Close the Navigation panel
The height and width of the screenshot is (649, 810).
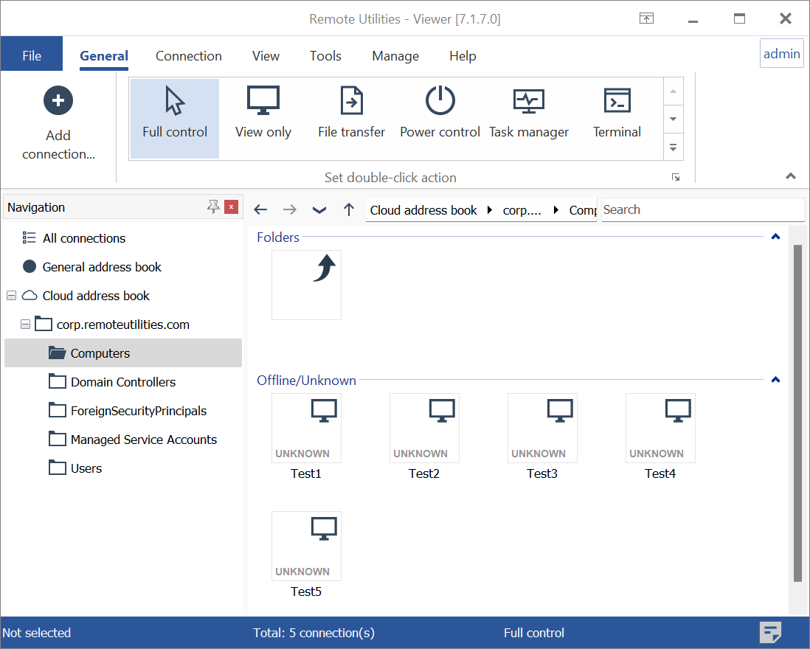tap(232, 207)
